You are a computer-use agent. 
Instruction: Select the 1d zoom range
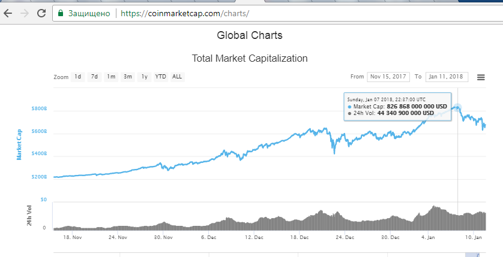click(78, 77)
